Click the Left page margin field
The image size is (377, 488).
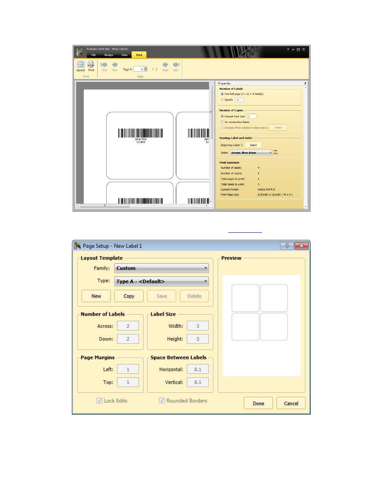click(128, 369)
